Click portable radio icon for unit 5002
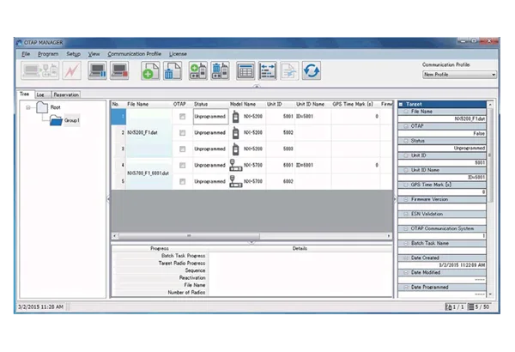The height and width of the screenshot is (352, 515). coord(235,133)
